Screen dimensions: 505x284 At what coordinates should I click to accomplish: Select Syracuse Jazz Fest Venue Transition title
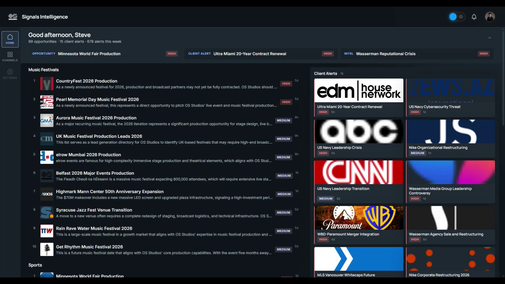pyautogui.click(x=94, y=210)
